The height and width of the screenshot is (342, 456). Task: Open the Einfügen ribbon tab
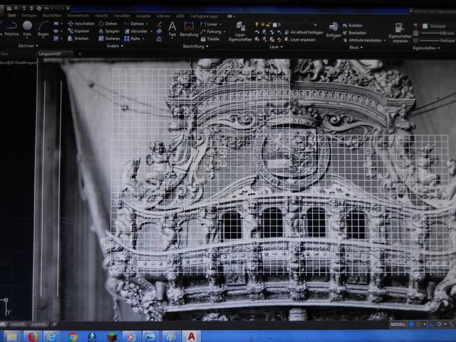click(x=29, y=16)
